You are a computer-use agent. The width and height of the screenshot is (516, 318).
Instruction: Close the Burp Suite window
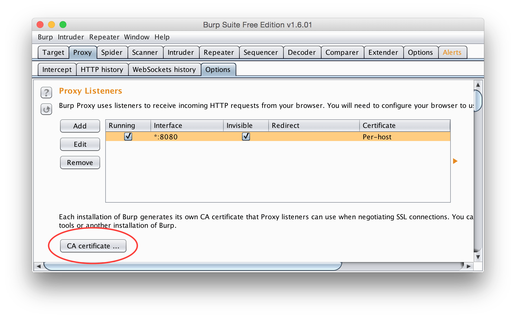40,25
